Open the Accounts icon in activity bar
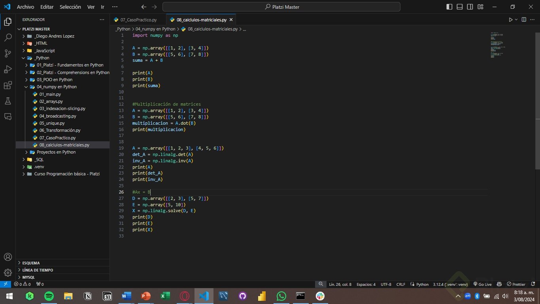The width and height of the screenshot is (540, 304). click(x=8, y=257)
